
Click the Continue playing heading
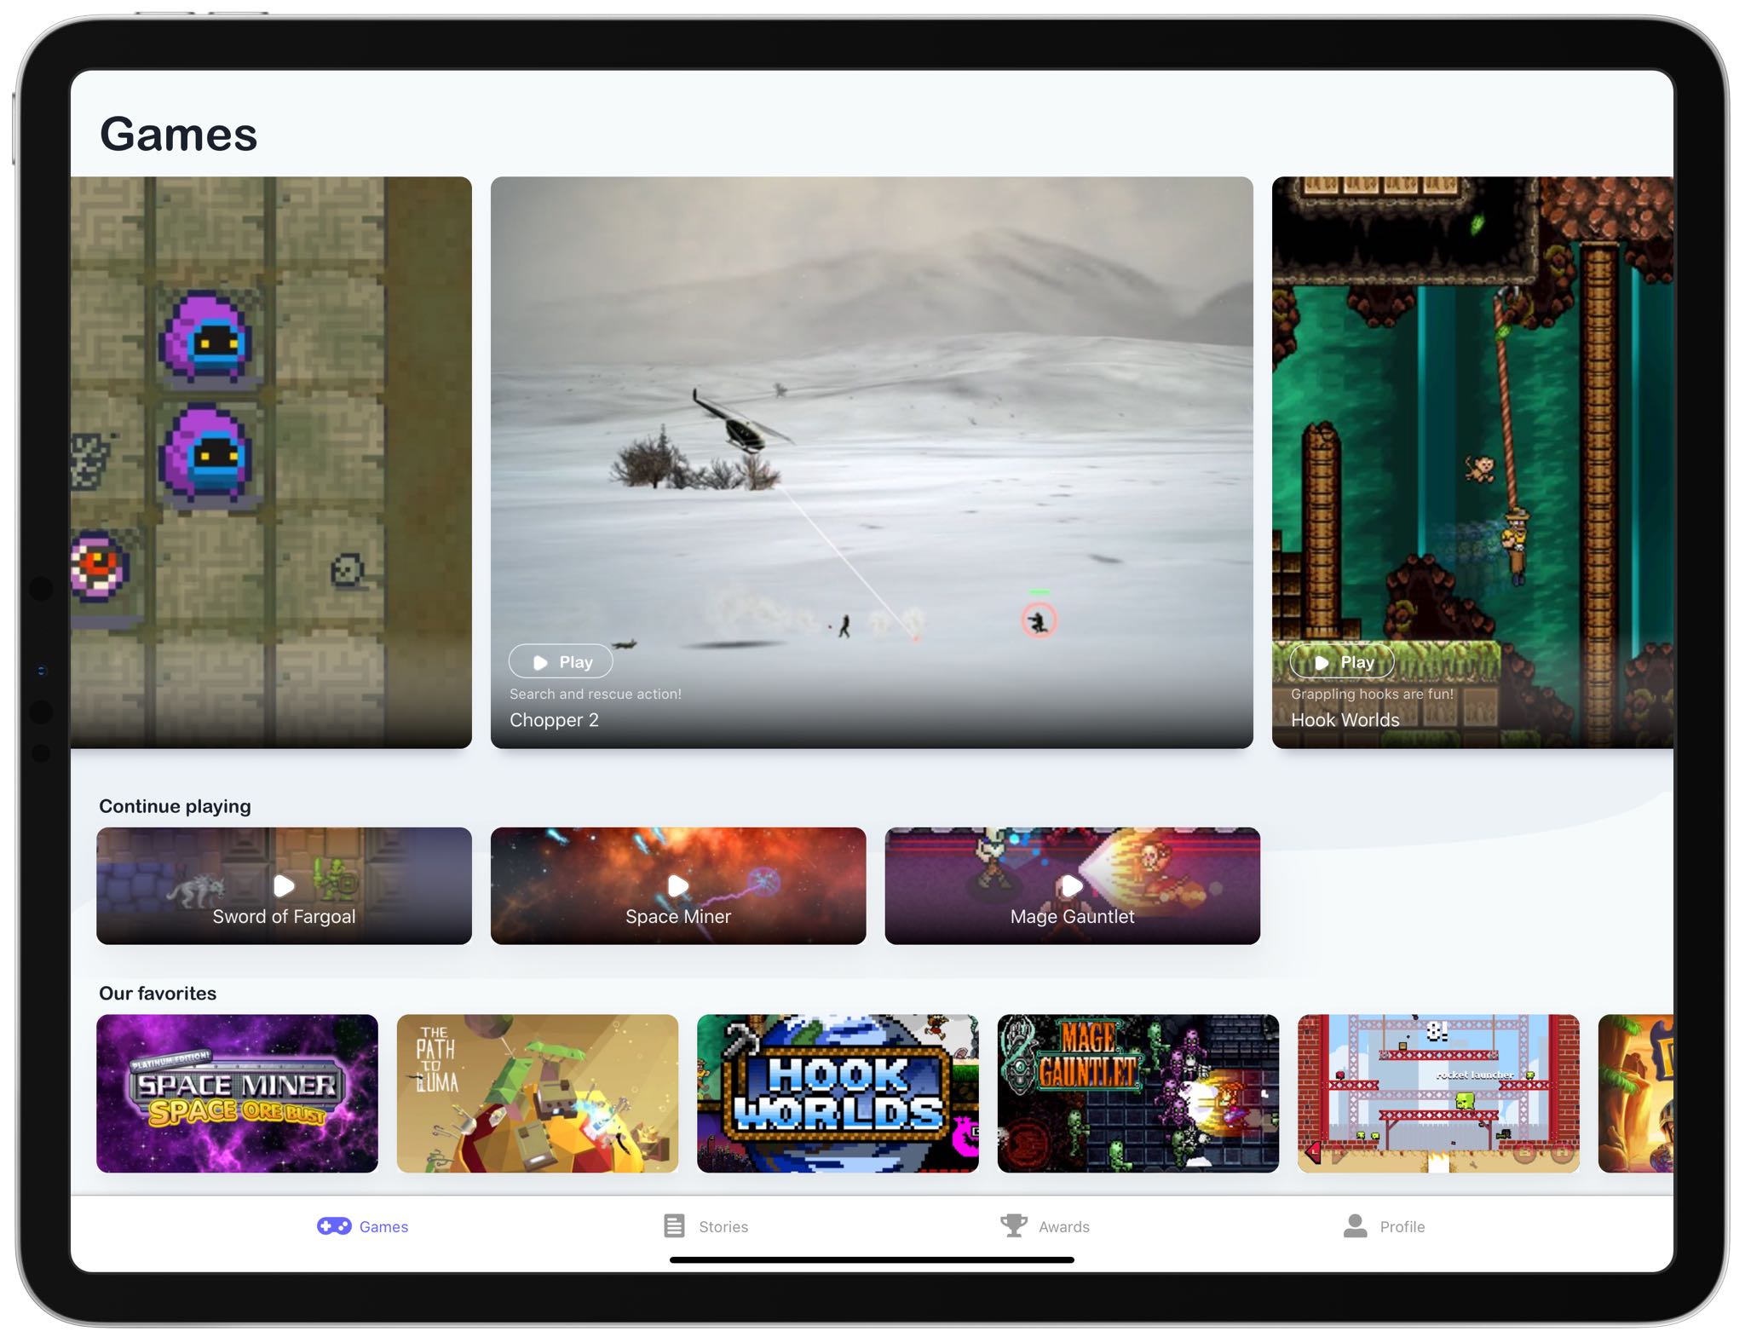[175, 806]
